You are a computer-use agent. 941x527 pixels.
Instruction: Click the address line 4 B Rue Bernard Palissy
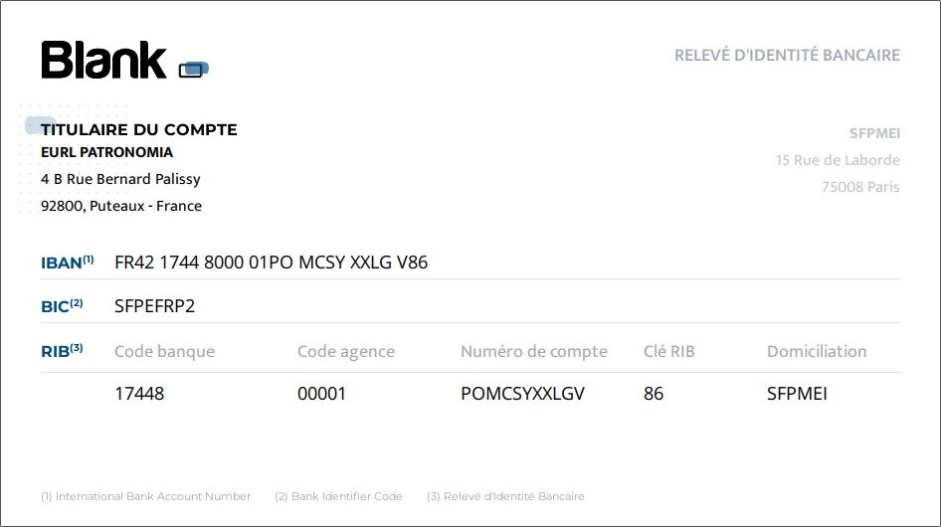(x=120, y=179)
